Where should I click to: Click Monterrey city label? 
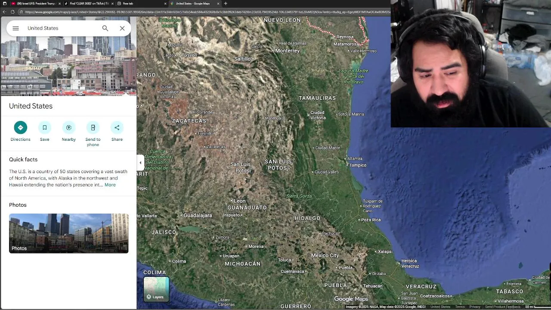(287, 51)
